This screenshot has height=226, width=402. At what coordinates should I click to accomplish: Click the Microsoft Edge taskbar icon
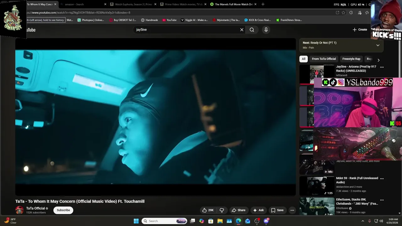coord(238,221)
